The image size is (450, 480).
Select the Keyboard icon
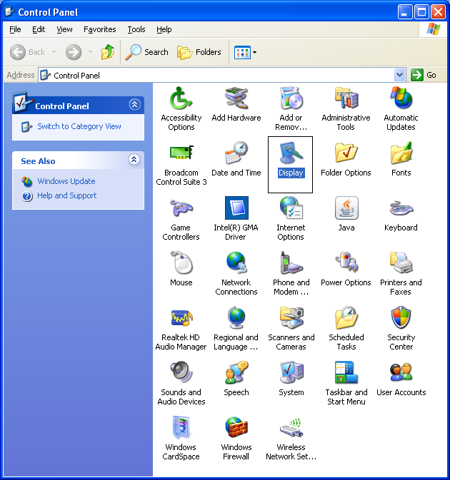click(x=401, y=208)
